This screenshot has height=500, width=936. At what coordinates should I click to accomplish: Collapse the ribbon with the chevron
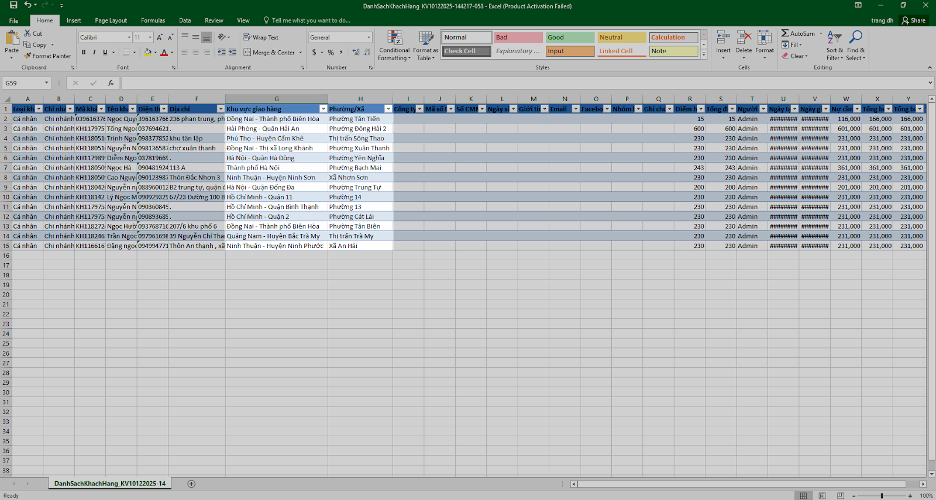[x=930, y=67]
